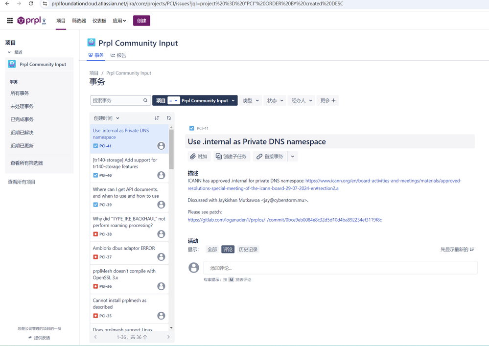
Task: Click assignee avatar on PCI-40 card
Action: pos(161,175)
